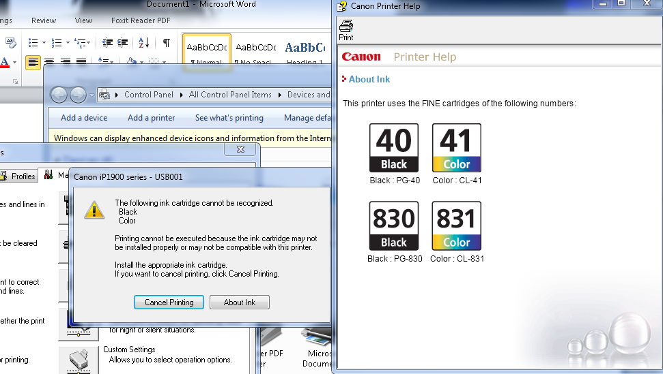Image resolution: width=663 pixels, height=374 pixels.
Task: Click Add a printer
Action: click(x=152, y=118)
